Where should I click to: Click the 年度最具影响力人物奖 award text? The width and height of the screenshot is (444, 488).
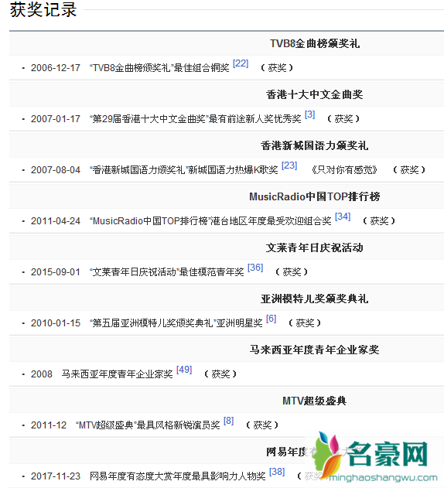(x=219, y=476)
